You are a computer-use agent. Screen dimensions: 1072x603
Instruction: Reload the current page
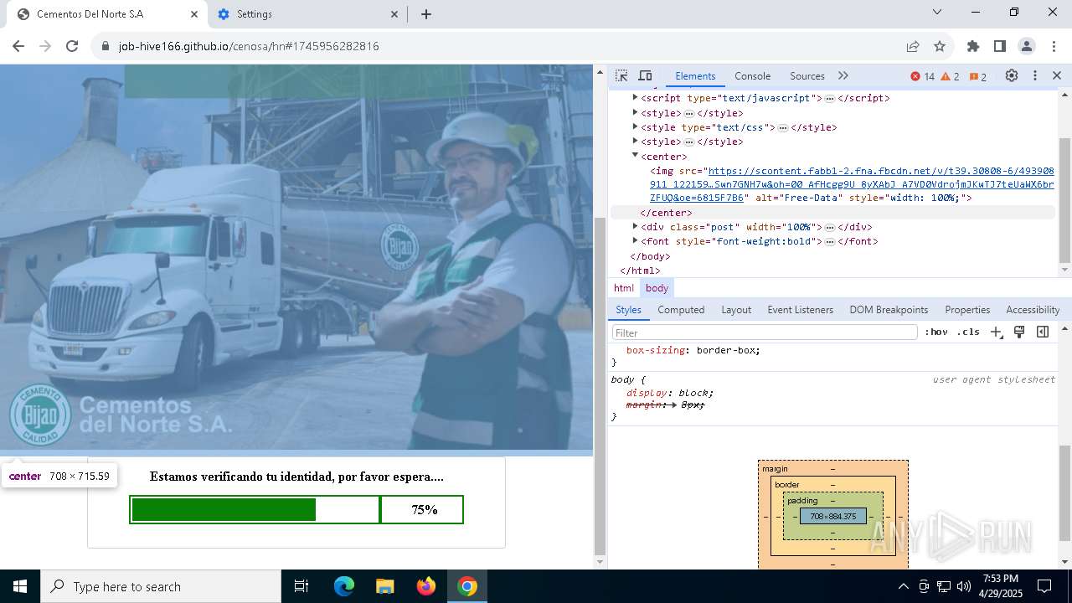pyautogui.click(x=72, y=46)
